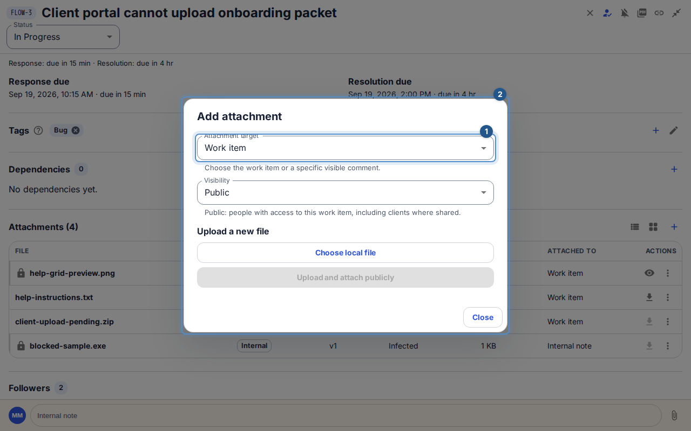691x431 pixels.
Task: Click the Infected status text
Action: point(403,346)
